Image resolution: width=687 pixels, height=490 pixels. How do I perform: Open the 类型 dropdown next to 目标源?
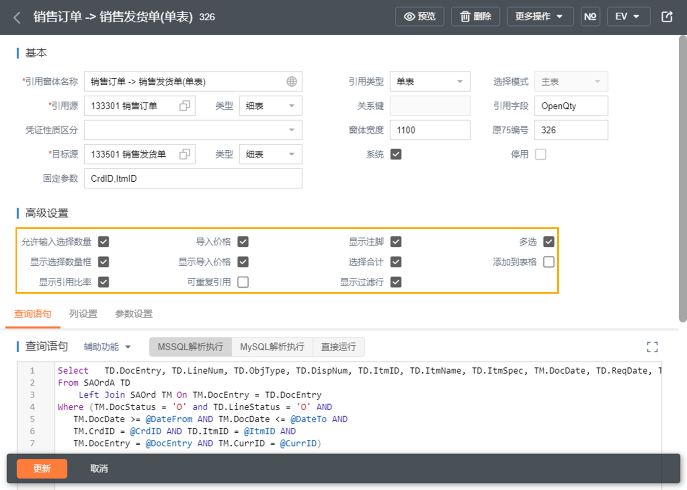click(x=271, y=154)
